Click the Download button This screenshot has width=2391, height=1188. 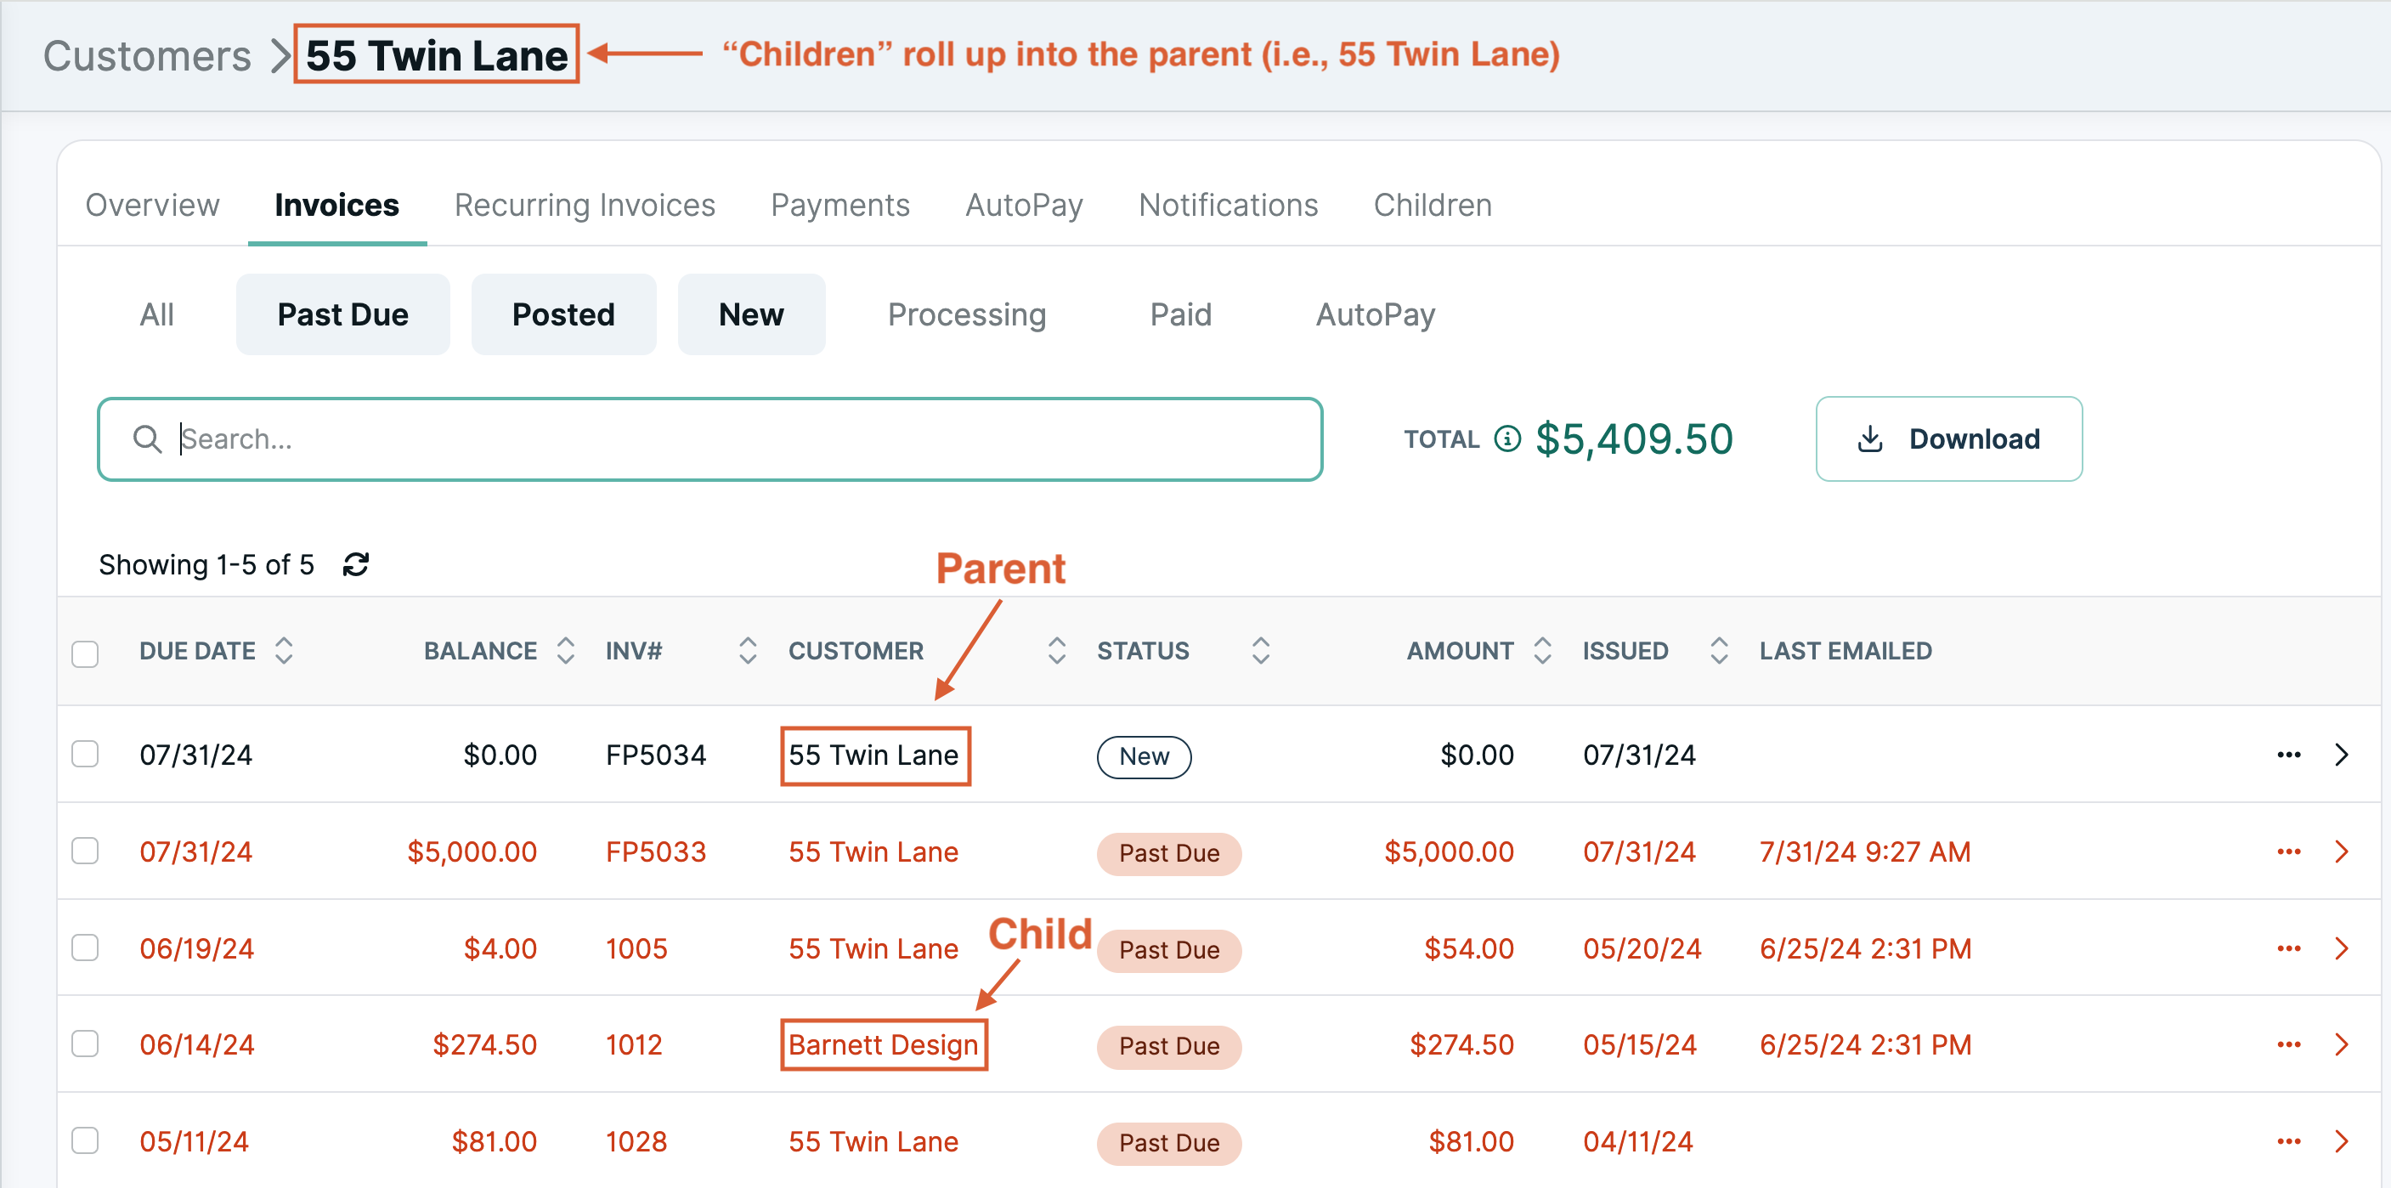[x=1948, y=438]
